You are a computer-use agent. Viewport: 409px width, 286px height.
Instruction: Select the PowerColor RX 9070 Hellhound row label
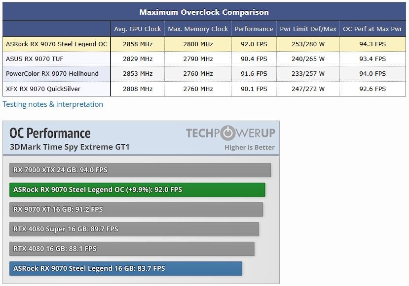coord(52,74)
